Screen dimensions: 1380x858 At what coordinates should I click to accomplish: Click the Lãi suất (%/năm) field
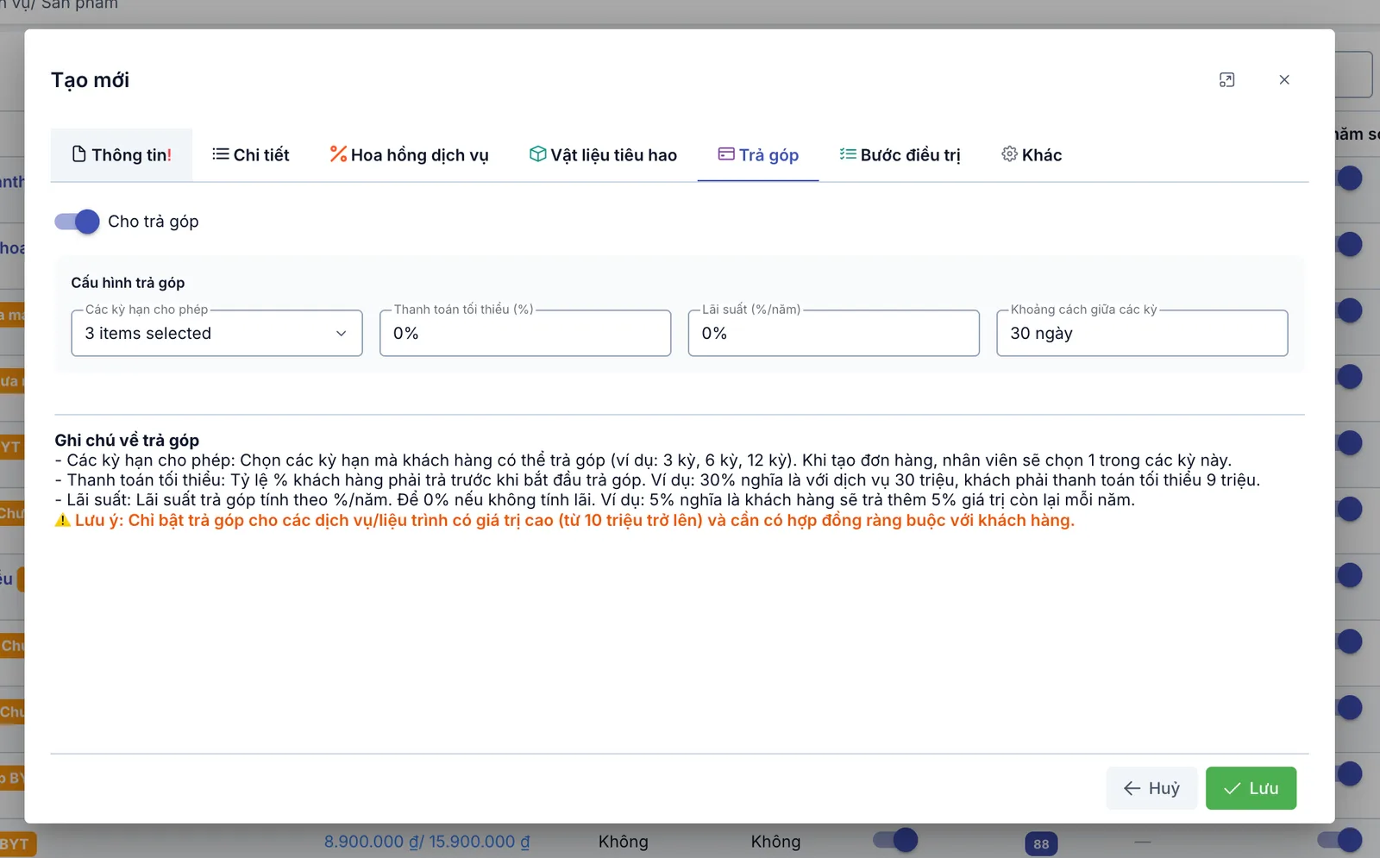(834, 333)
